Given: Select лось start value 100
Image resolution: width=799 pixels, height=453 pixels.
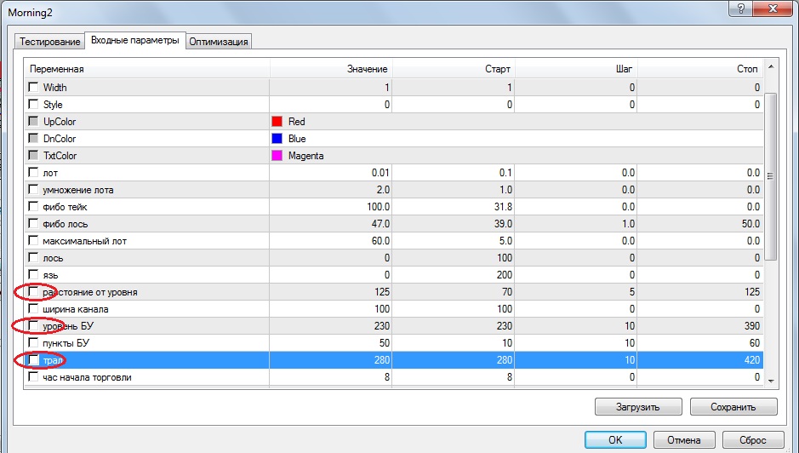Looking at the screenshot, I should pos(505,258).
